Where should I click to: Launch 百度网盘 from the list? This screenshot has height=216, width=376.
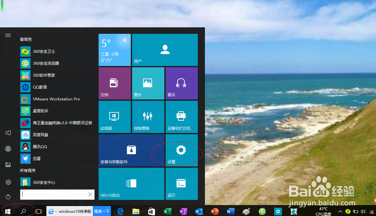(57, 135)
